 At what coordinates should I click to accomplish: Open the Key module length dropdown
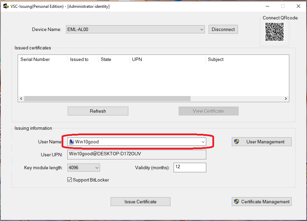(97, 168)
